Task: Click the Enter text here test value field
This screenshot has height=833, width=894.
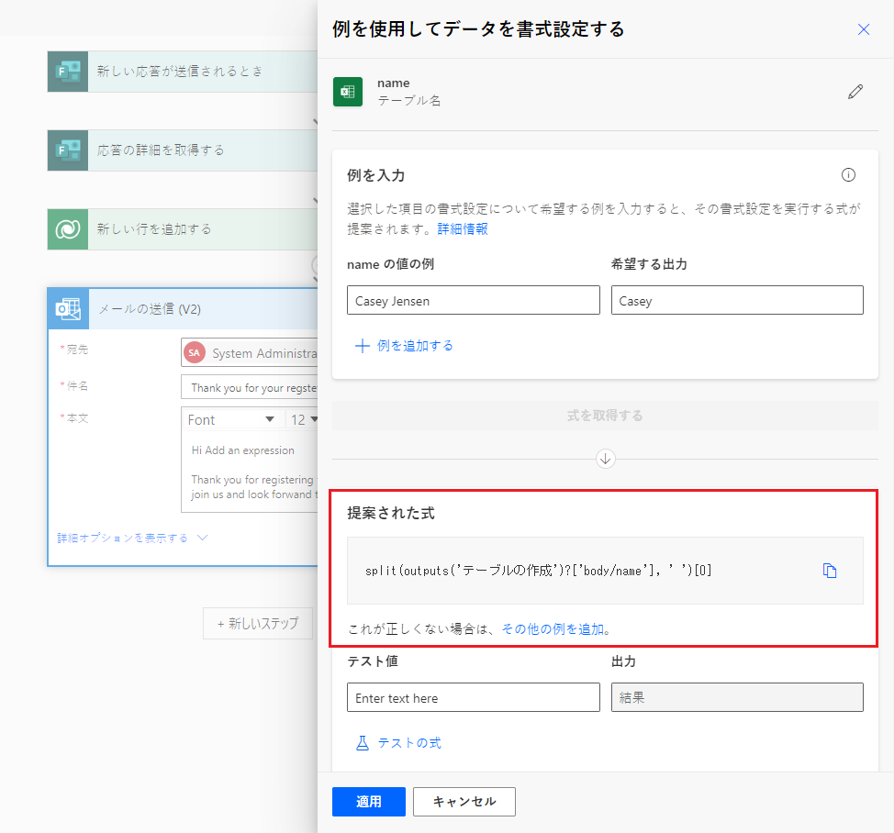Action: pyautogui.click(x=473, y=697)
